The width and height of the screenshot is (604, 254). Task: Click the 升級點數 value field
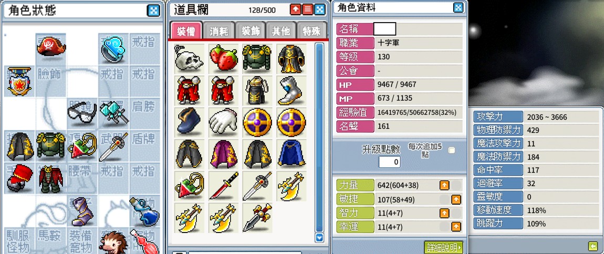click(389, 162)
